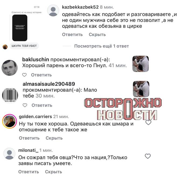Open small sender avatar beside ШКУРА ТЕБЯ УБЮТ
The width and height of the screenshot is (183, 180).
pos(5,47)
